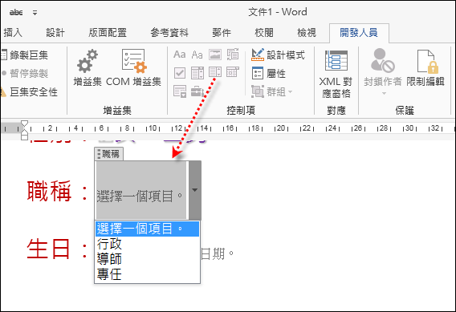Insert Picture content control

click(x=215, y=55)
